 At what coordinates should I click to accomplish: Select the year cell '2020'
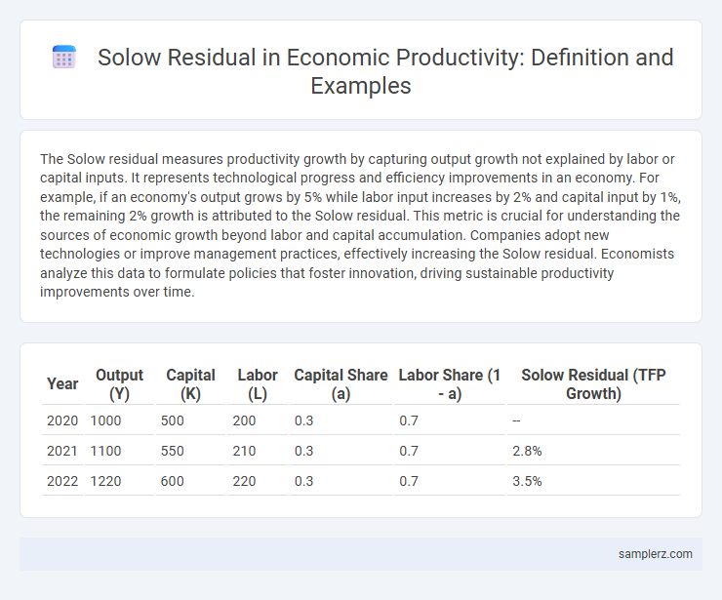click(62, 420)
